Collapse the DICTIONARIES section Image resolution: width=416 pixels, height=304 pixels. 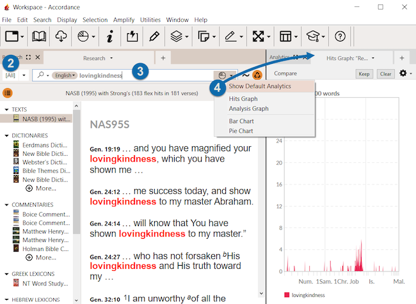pyautogui.click(x=6, y=135)
